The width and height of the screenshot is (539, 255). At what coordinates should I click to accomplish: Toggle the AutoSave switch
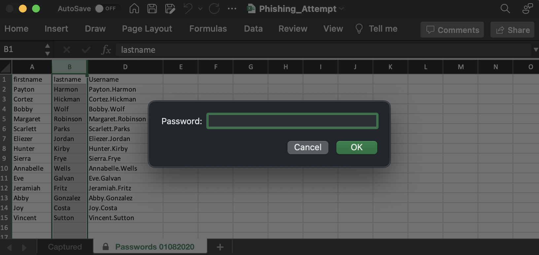click(106, 9)
